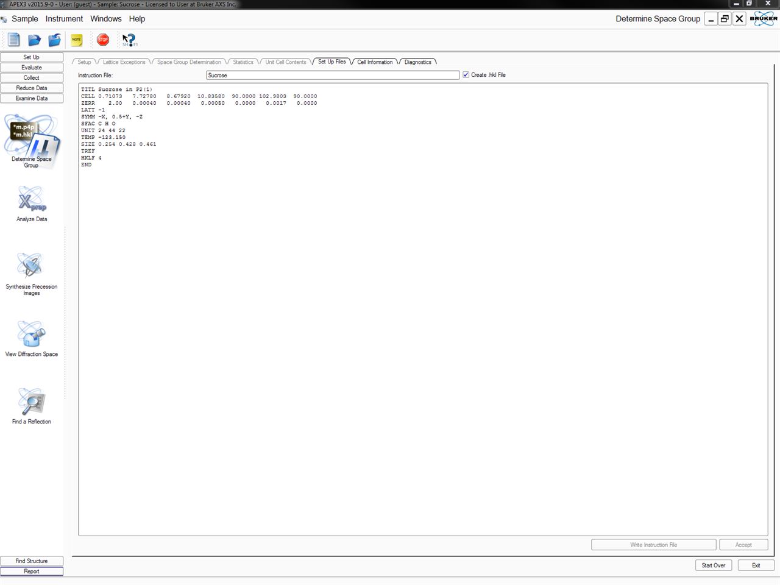Switch to Unit Cell Contents tab

(x=286, y=62)
